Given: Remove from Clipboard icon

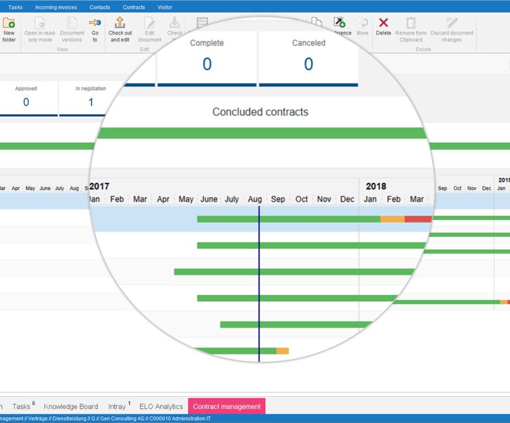Looking at the screenshot, I should 411,23.
